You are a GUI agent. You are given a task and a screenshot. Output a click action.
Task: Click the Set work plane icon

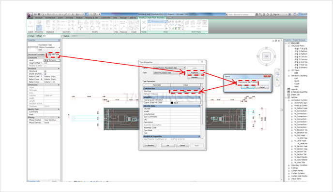coord(187,23)
